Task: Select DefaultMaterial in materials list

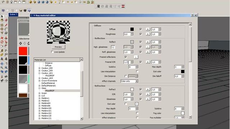Action: (x=48, y=83)
